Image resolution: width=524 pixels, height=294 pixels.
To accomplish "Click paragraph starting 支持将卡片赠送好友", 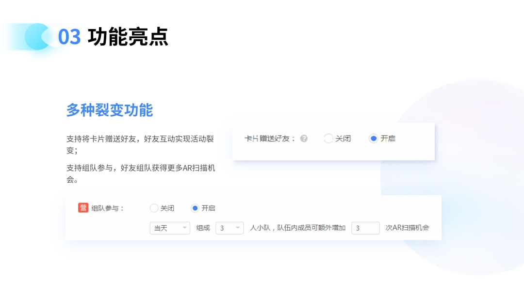I will click(x=140, y=144).
